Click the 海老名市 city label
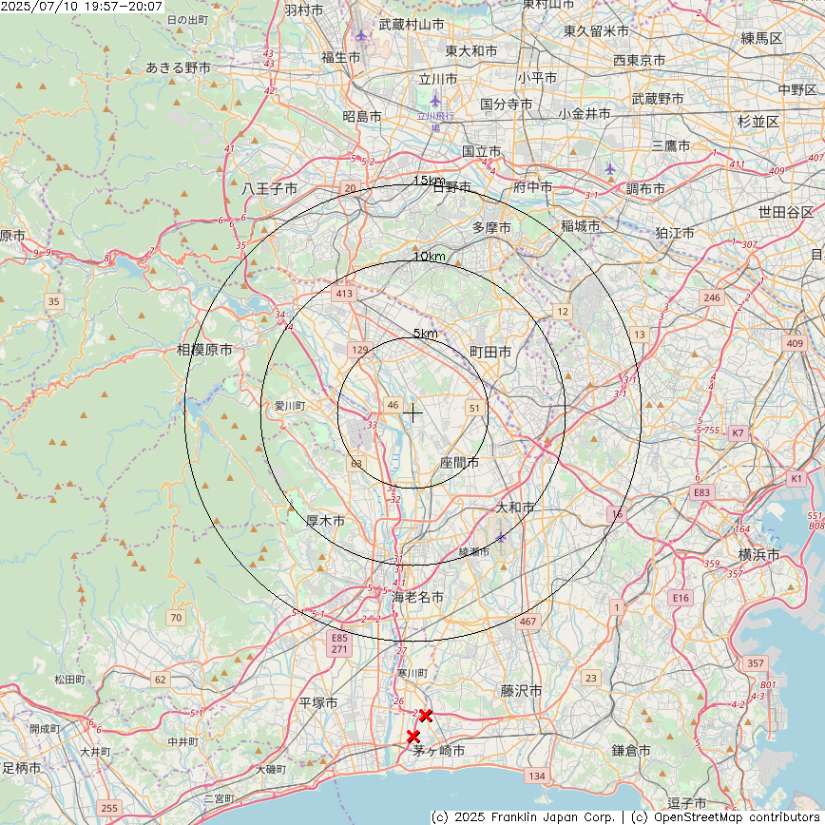 (417, 597)
